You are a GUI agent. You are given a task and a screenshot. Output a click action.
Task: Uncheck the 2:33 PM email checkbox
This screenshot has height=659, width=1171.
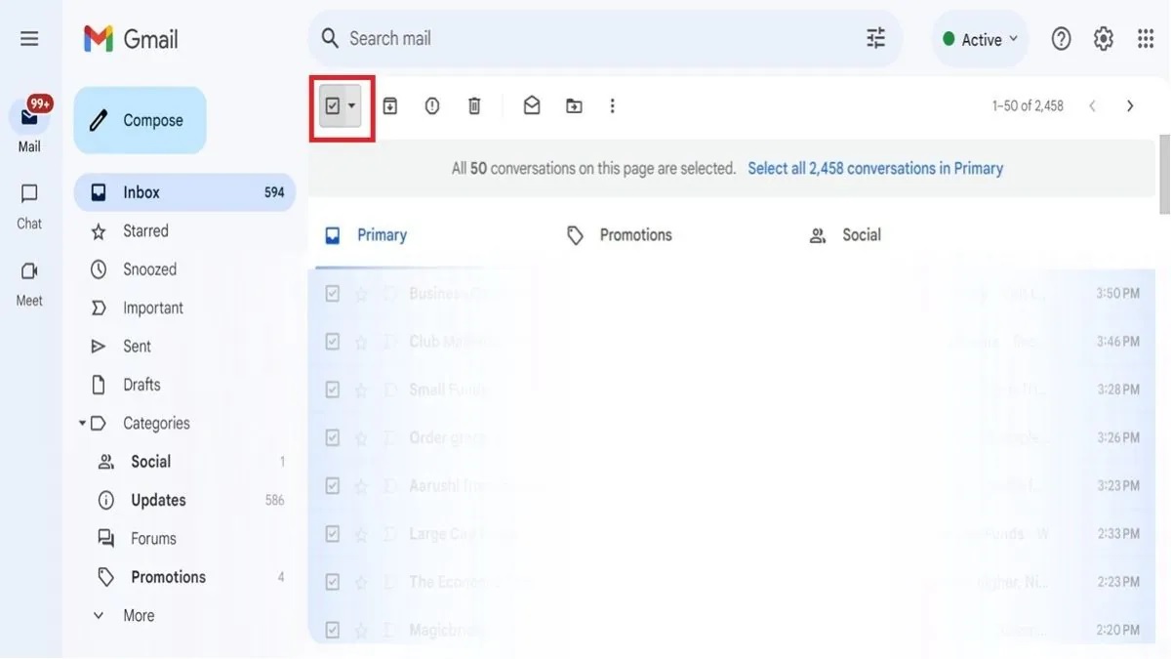[333, 534]
